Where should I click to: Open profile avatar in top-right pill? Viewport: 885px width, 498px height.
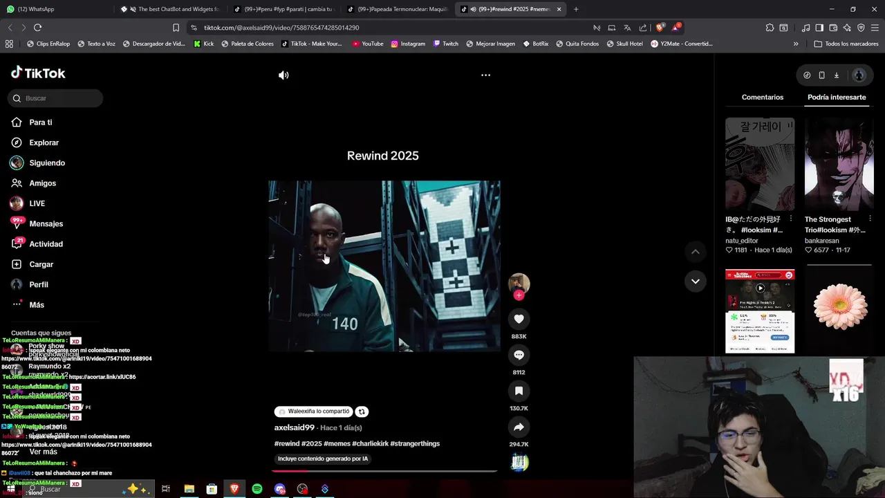click(859, 75)
